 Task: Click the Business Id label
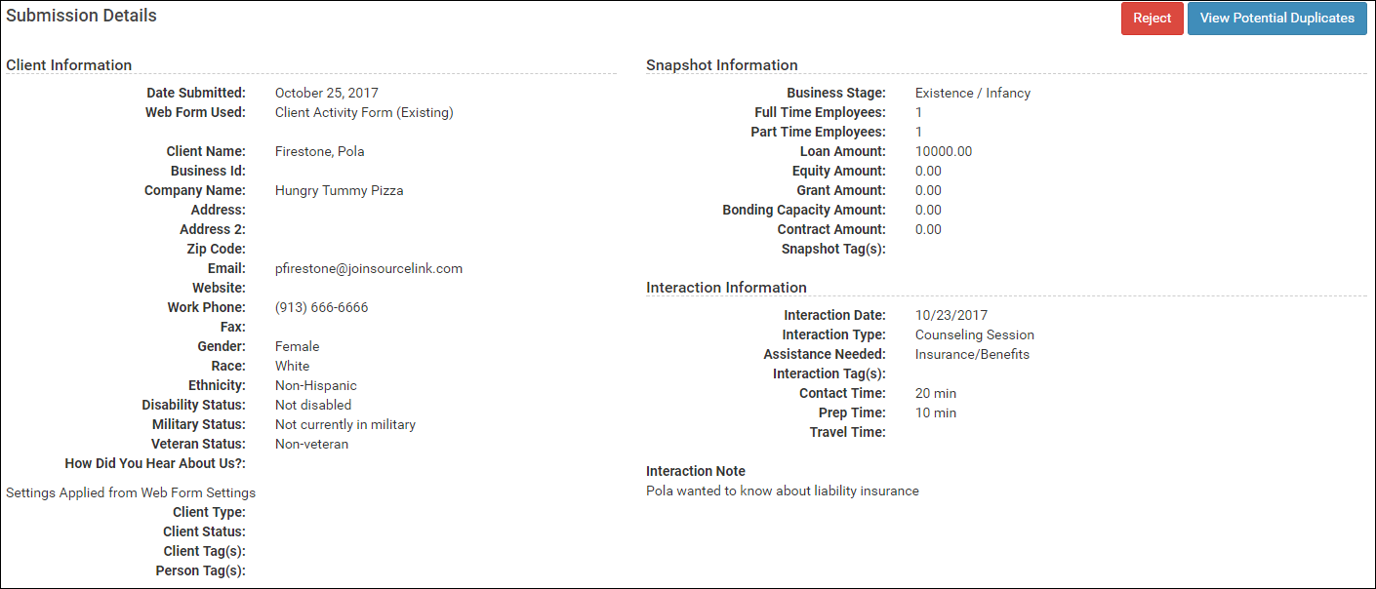tap(208, 171)
